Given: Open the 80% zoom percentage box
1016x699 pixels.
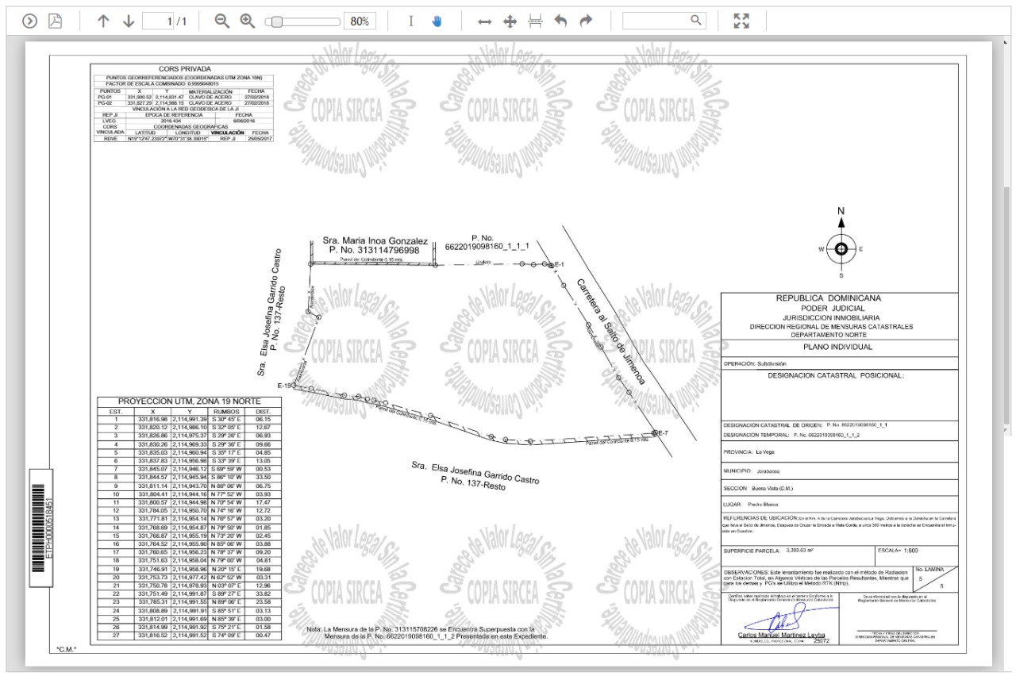Looking at the screenshot, I should pyautogui.click(x=359, y=21).
